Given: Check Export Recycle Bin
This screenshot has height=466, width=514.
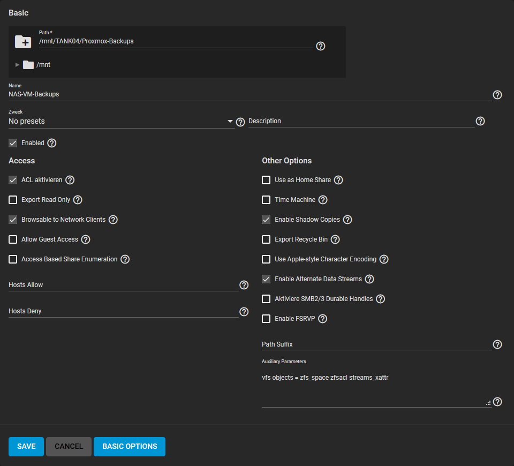Looking at the screenshot, I should tap(266, 239).
